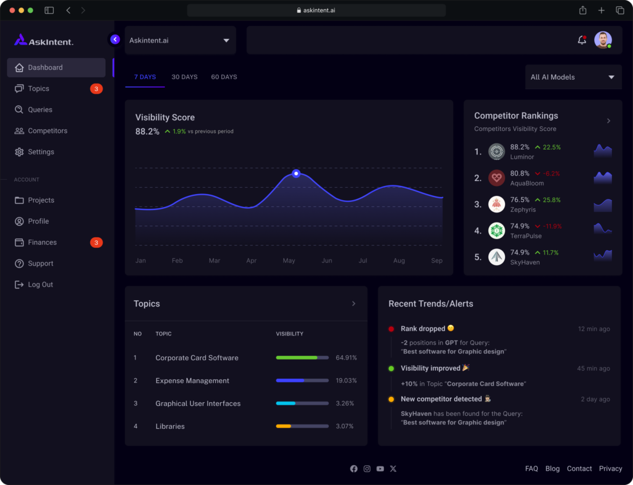Click the Zephyris competitor logo
The height and width of the screenshot is (485, 633).
[496, 204]
